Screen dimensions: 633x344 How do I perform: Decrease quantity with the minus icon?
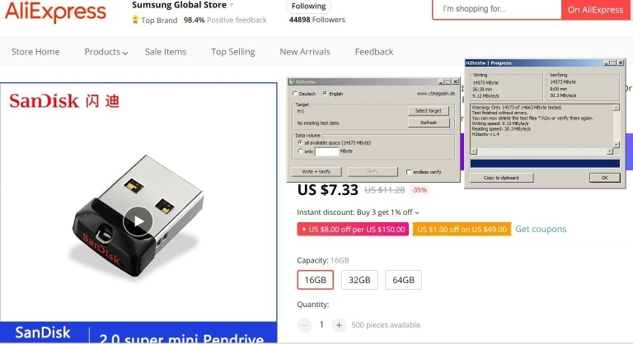(304, 325)
